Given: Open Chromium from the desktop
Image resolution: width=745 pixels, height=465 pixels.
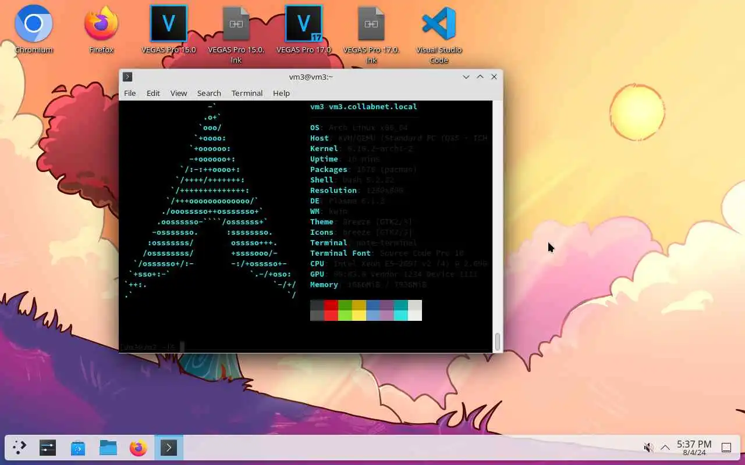Looking at the screenshot, I should [x=34, y=29].
